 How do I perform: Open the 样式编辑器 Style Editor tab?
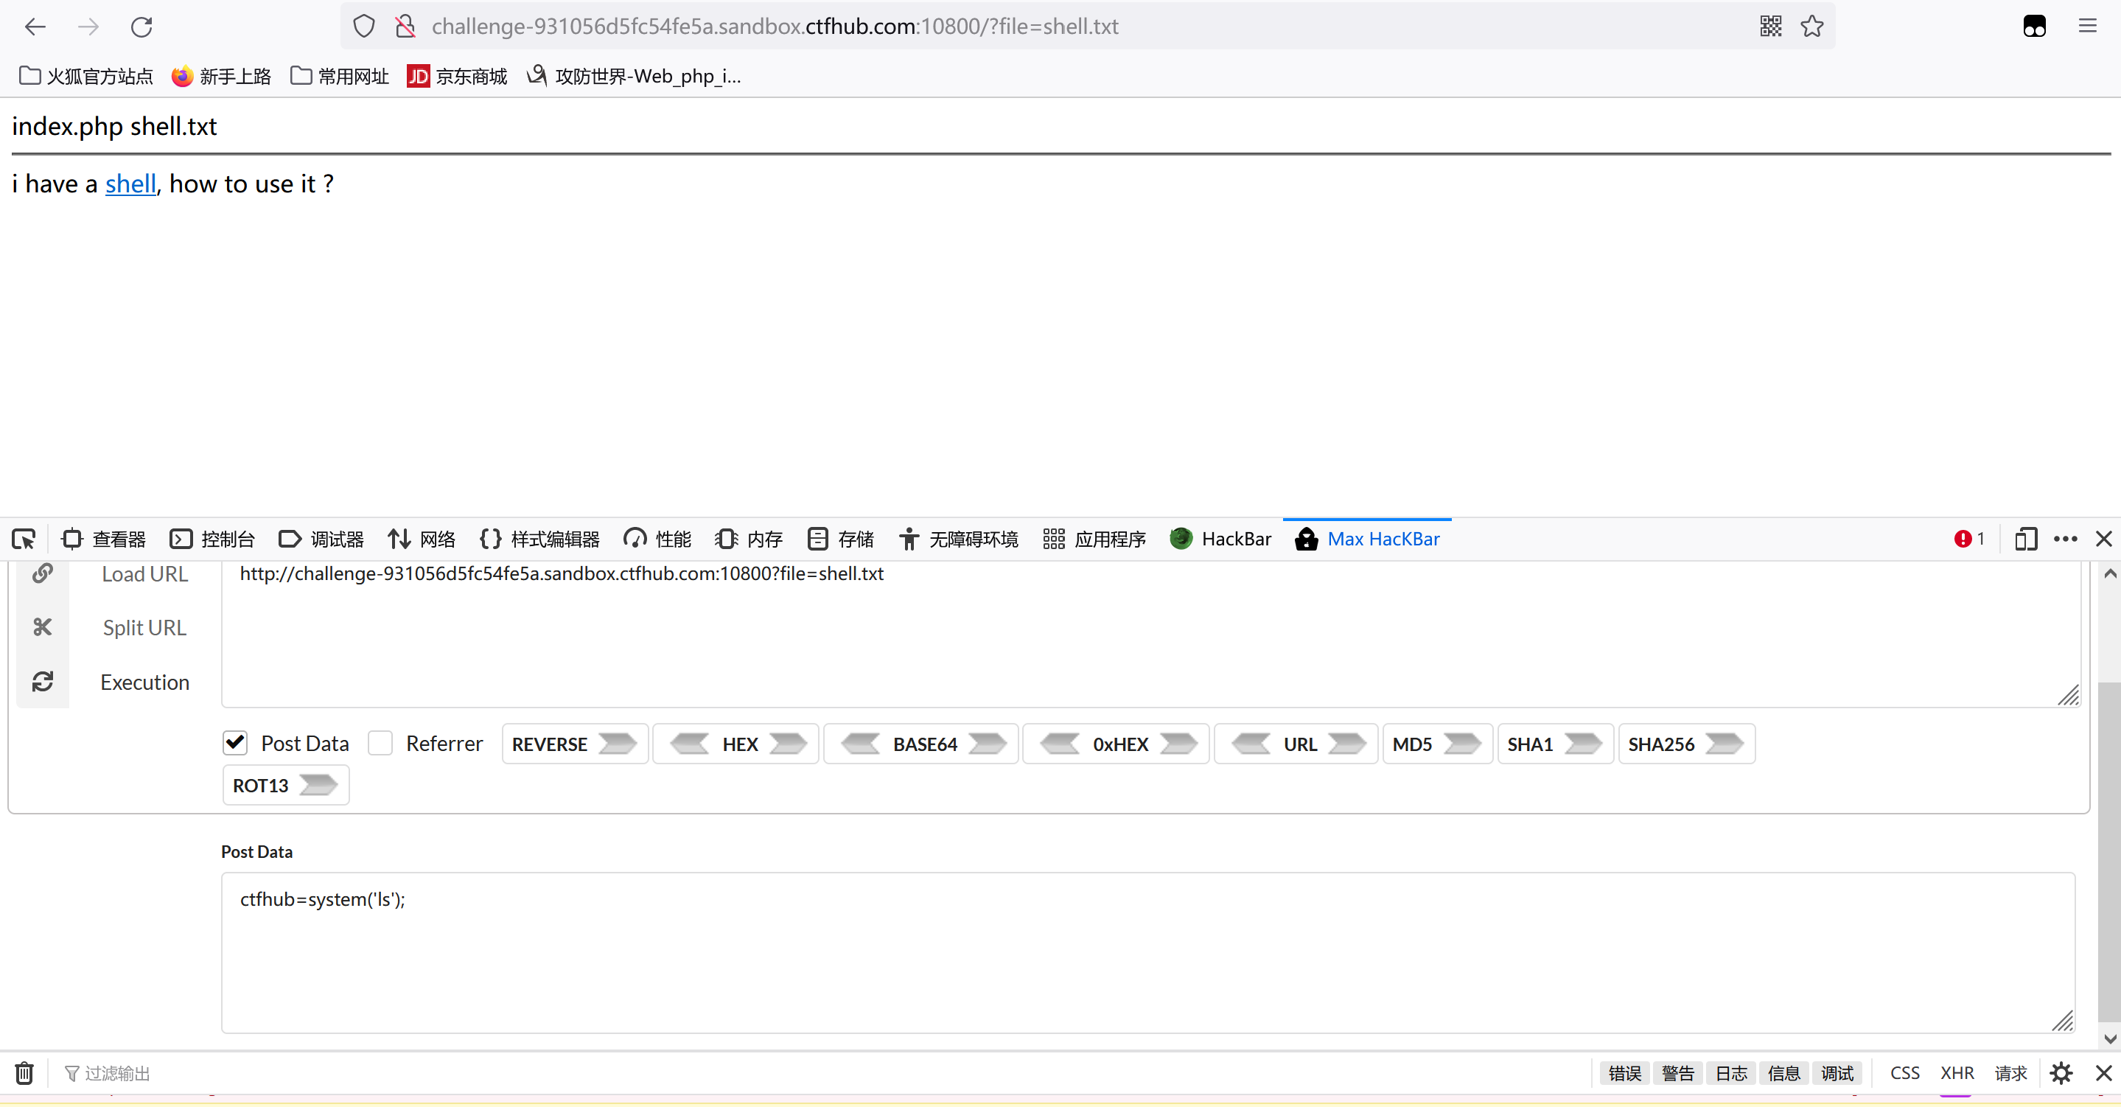539,539
